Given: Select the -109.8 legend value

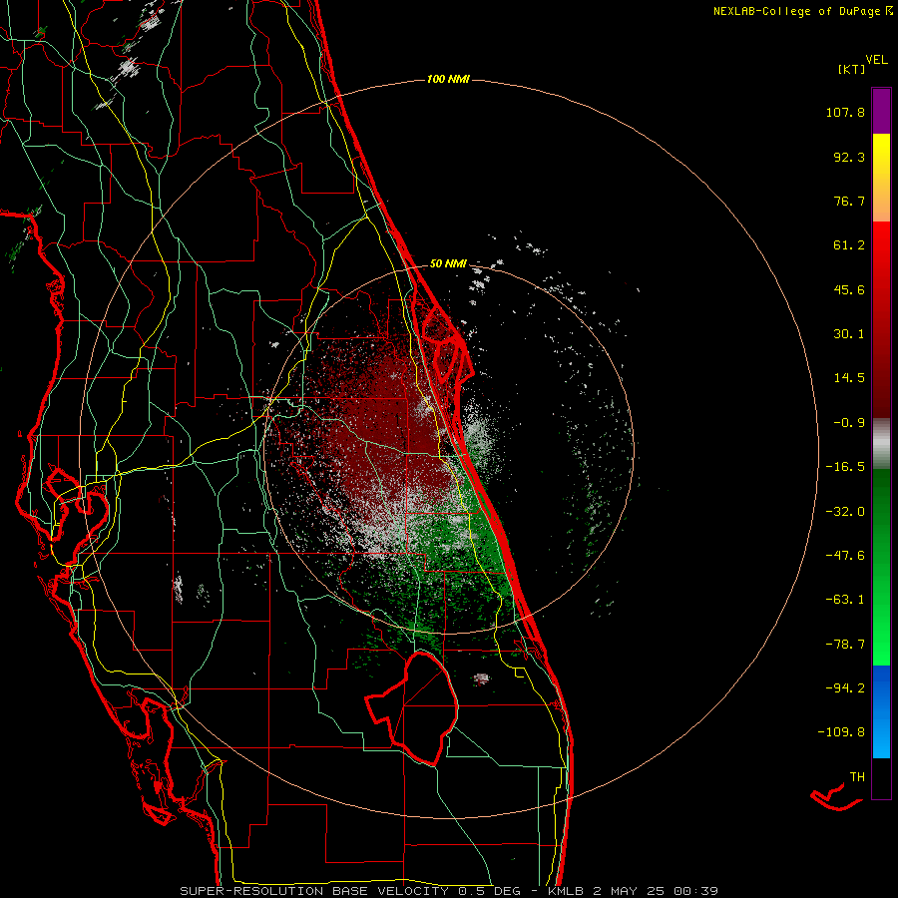Looking at the screenshot, I should [841, 732].
